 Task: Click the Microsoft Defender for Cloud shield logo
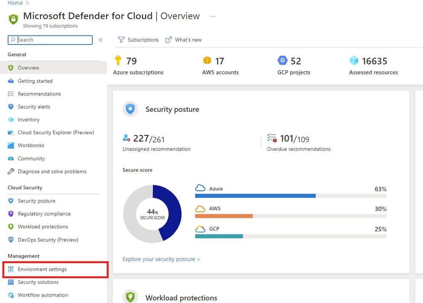point(13,18)
